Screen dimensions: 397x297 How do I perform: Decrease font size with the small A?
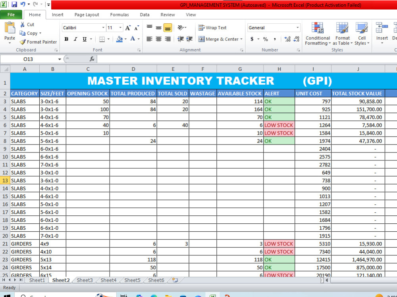pos(137,28)
